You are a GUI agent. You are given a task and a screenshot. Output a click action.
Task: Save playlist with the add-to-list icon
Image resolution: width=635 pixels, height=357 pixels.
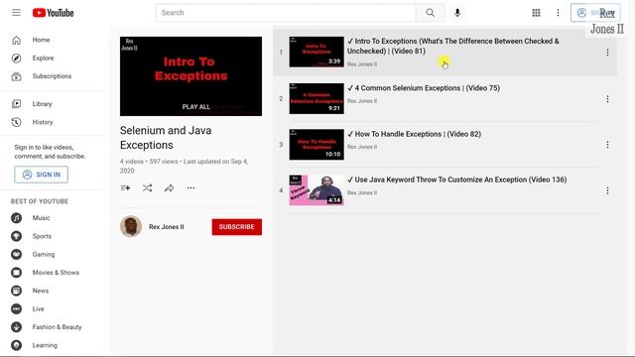tap(126, 188)
